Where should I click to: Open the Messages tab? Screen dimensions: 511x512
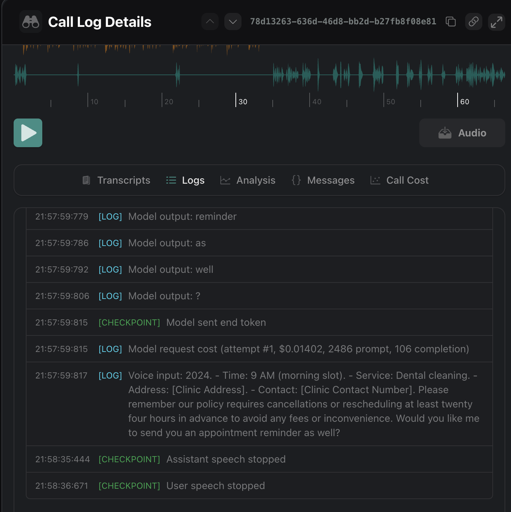point(330,180)
